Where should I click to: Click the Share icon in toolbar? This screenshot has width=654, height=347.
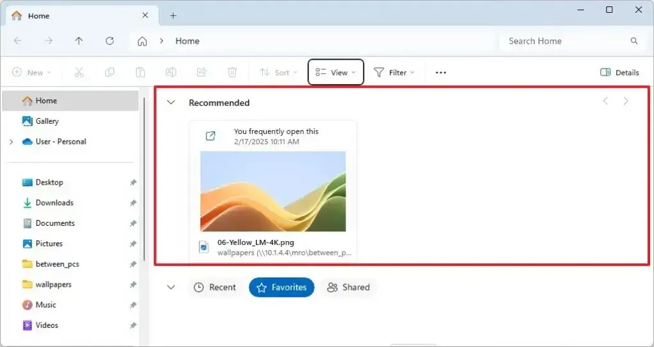click(x=201, y=72)
